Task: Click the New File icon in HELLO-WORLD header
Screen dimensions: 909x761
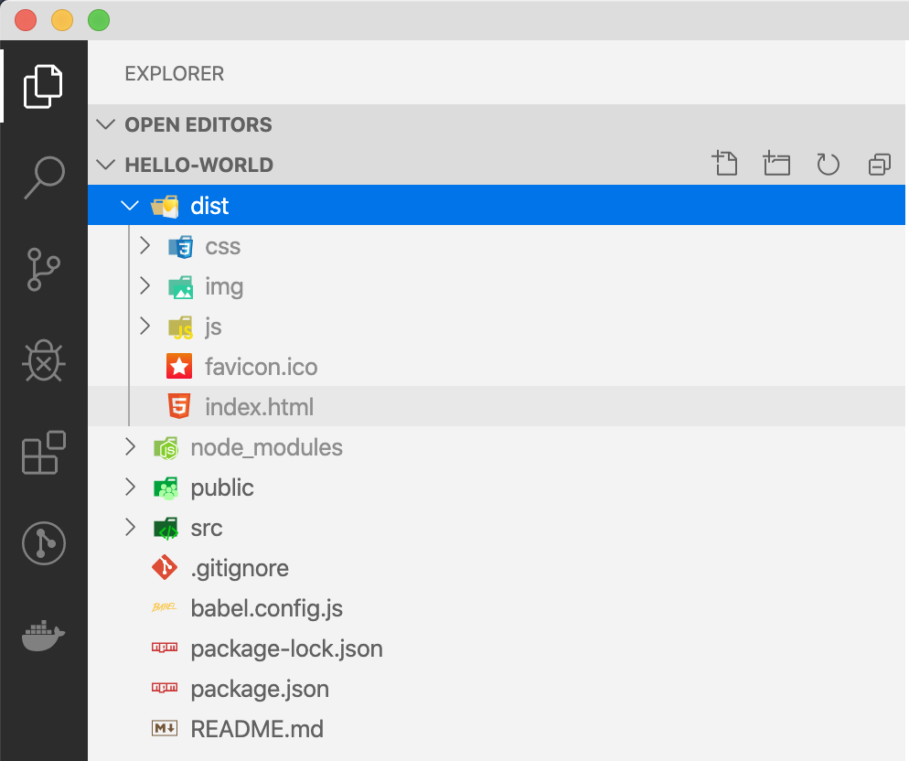Action: tap(724, 164)
